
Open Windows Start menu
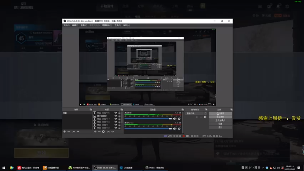coord(4,168)
